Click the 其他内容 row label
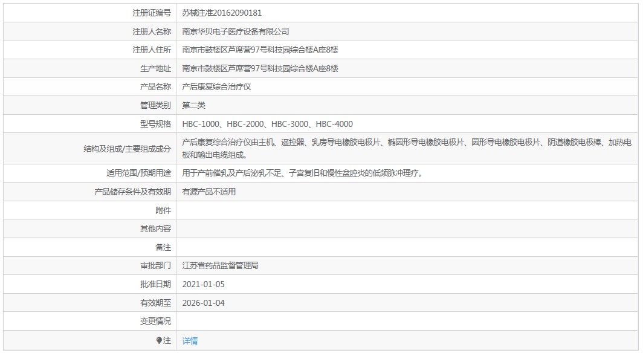This screenshot has height=353, width=643. click(x=155, y=228)
